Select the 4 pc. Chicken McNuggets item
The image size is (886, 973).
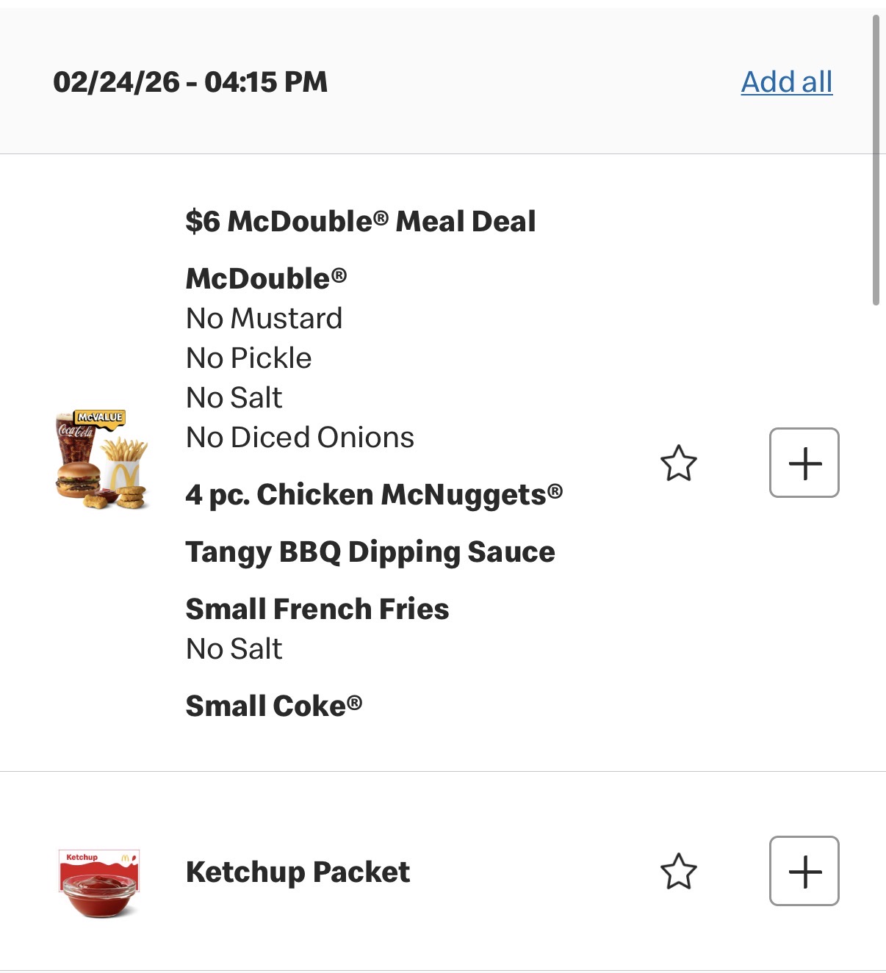374,495
